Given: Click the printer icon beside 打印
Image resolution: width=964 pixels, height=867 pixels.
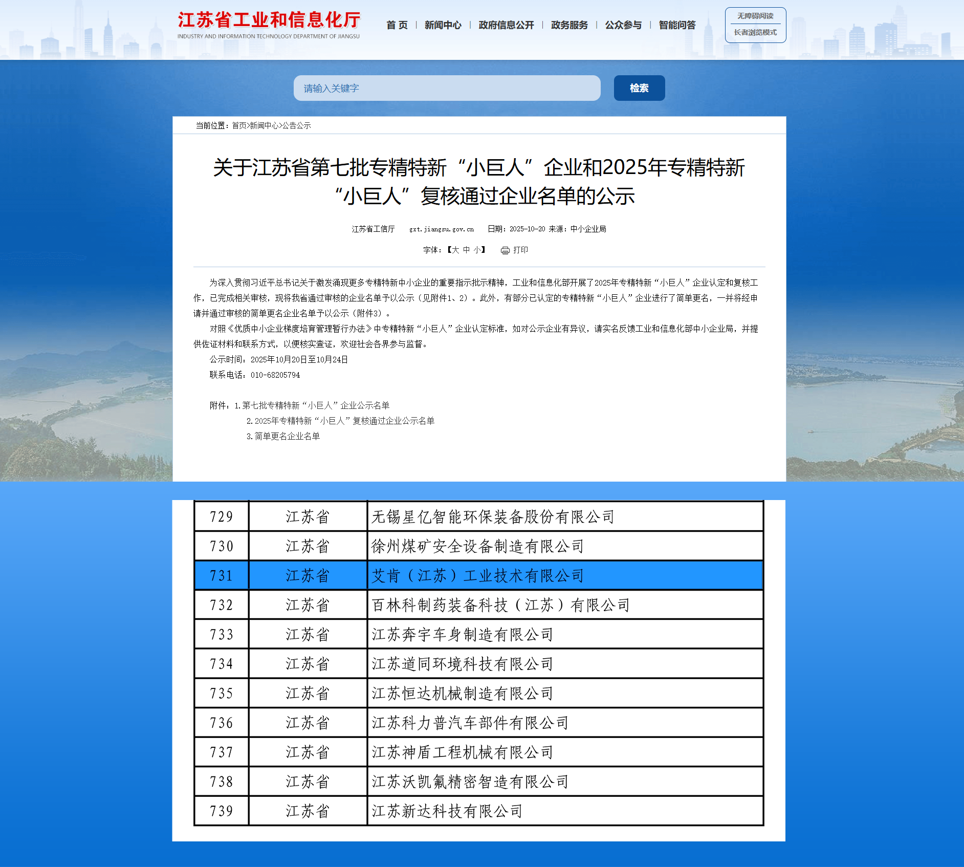Looking at the screenshot, I should point(506,250).
